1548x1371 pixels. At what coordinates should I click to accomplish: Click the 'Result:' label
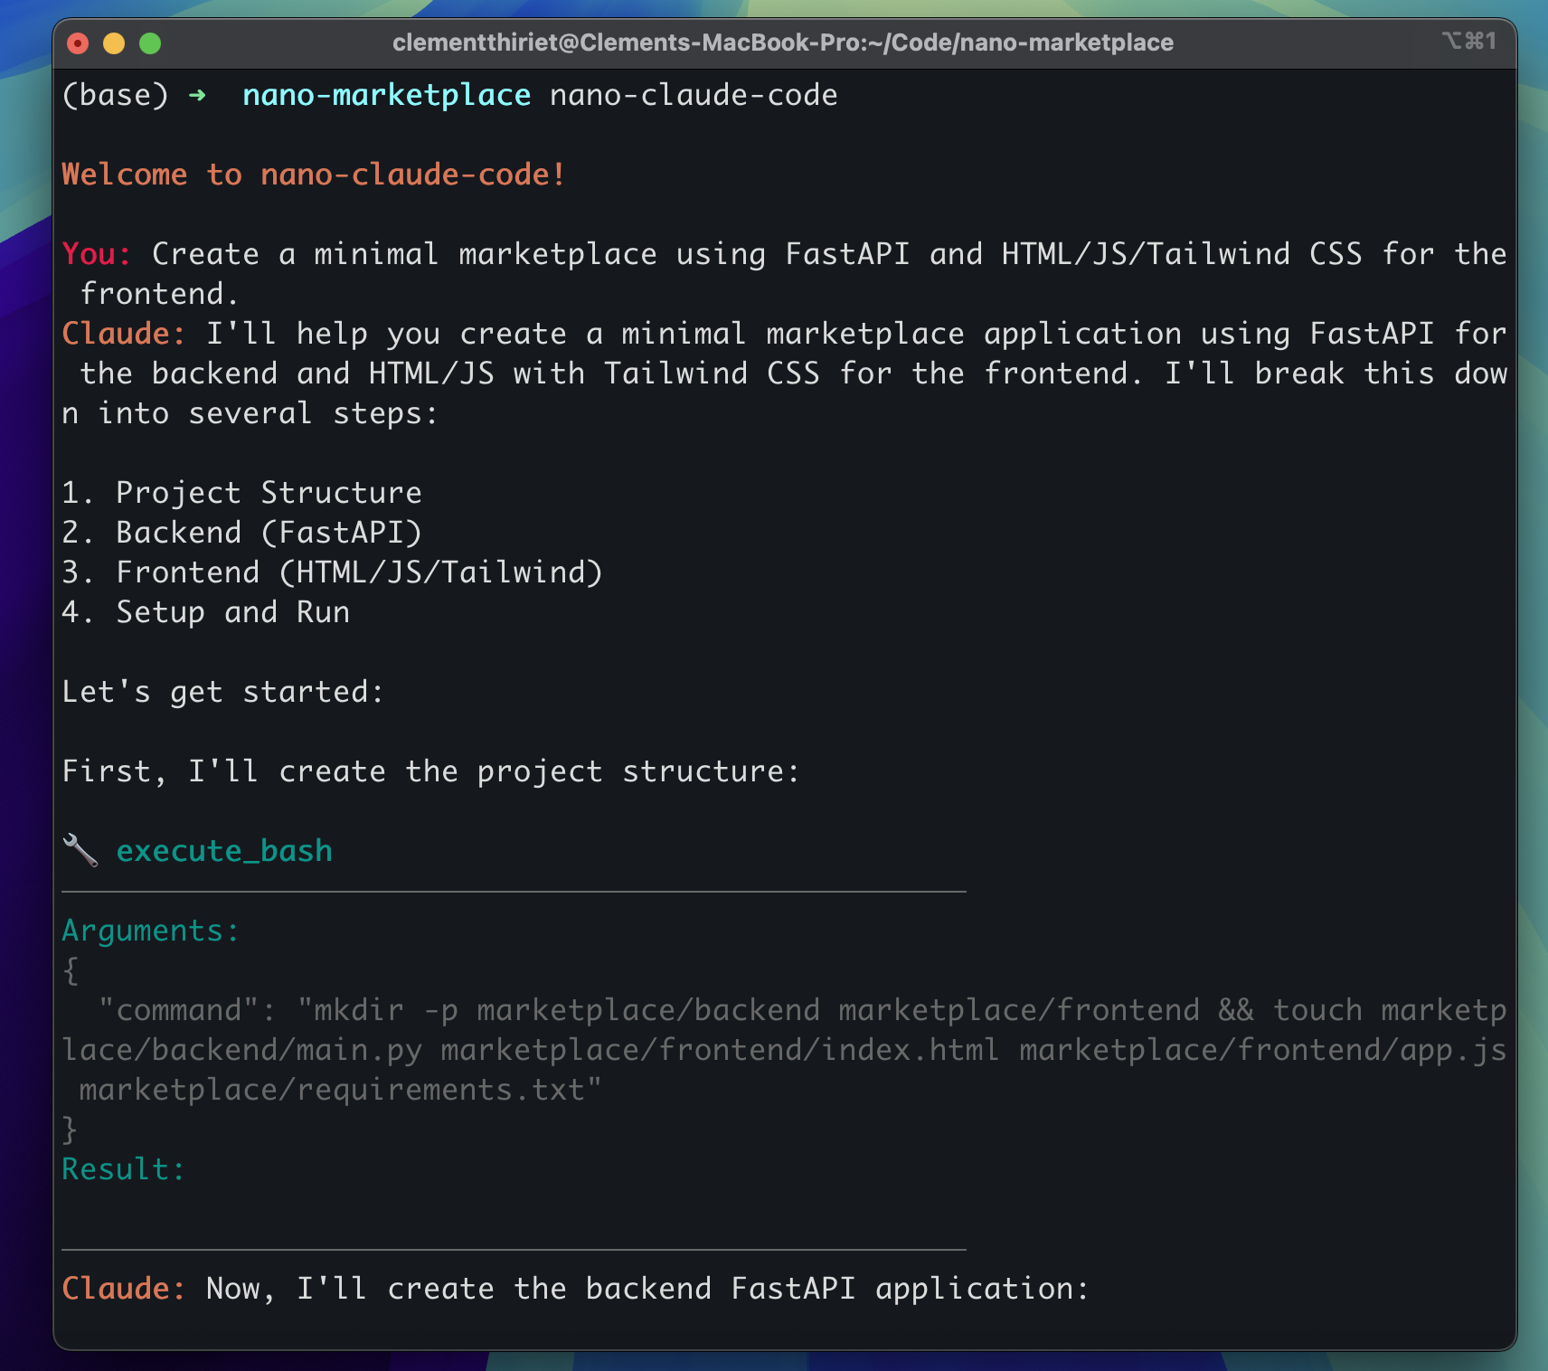point(124,1169)
